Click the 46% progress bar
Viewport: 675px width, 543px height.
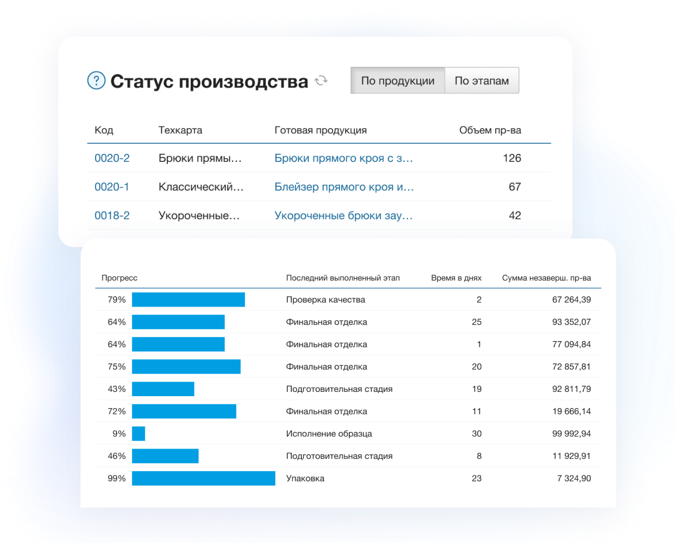[165, 456]
